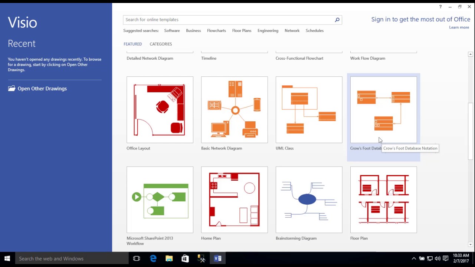Open Task View from the taskbar
Screen dimensions: 475x267
tap(137, 258)
